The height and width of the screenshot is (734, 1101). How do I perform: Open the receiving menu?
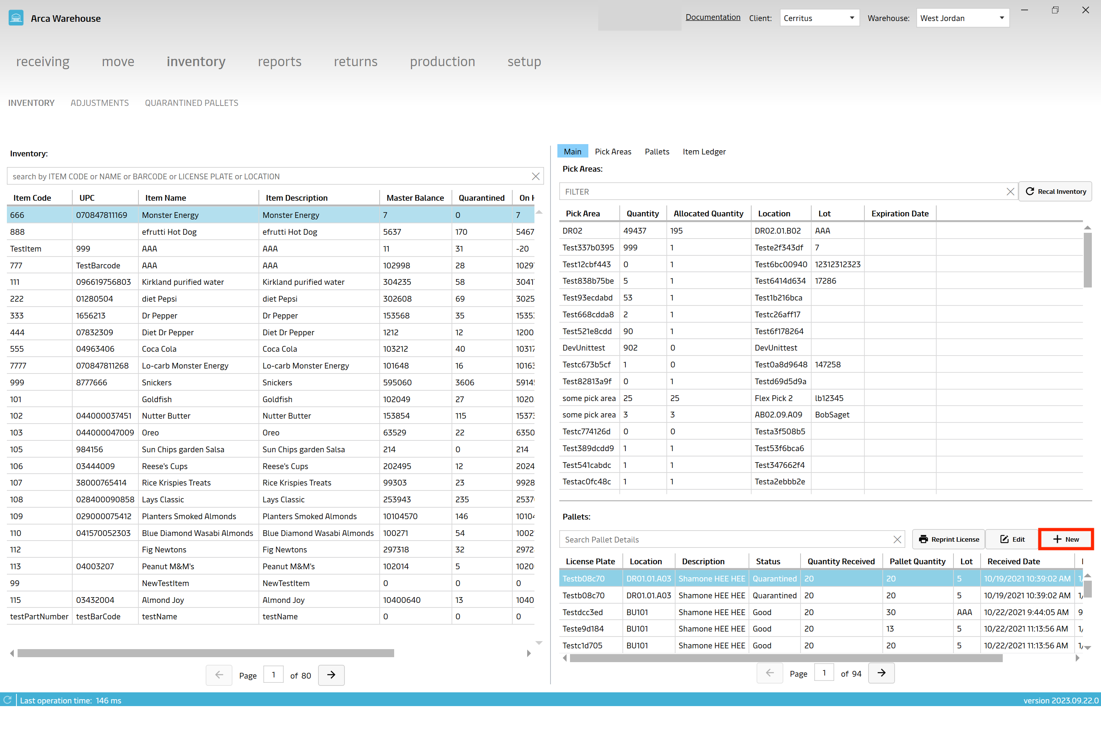click(x=42, y=61)
